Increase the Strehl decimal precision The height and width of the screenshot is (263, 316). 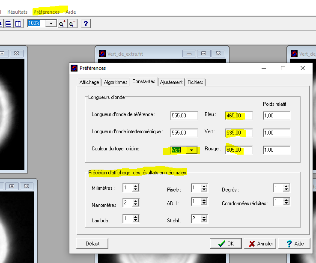(x=204, y=217)
